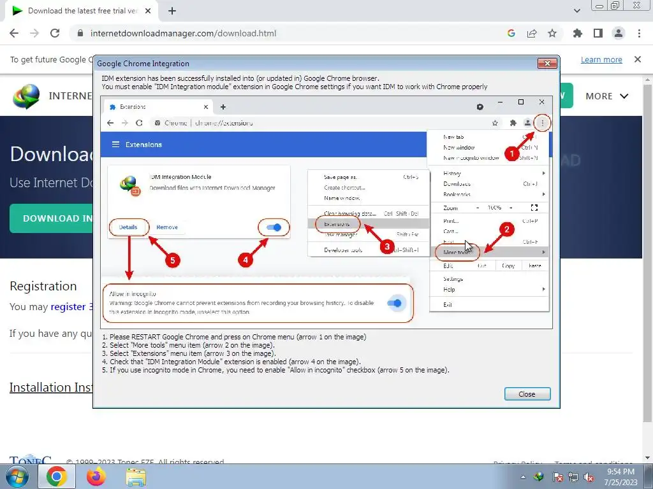Click the scrollbar down arrow
The width and height of the screenshot is (653, 489).
point(648,458)
